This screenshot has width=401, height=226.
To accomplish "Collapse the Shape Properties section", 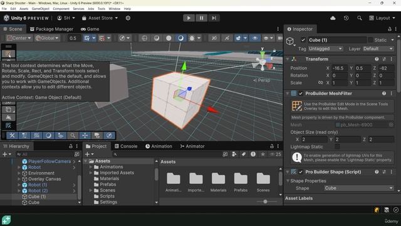I will click(x=288, y=181).
